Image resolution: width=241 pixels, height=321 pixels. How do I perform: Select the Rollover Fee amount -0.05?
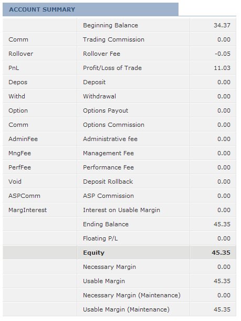223,54
